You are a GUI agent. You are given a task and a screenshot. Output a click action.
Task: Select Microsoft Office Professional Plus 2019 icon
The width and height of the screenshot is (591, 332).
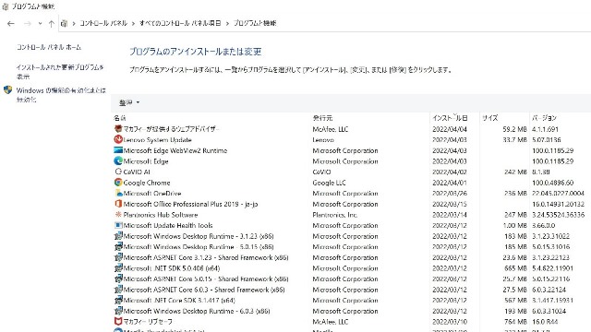[118, 204]
